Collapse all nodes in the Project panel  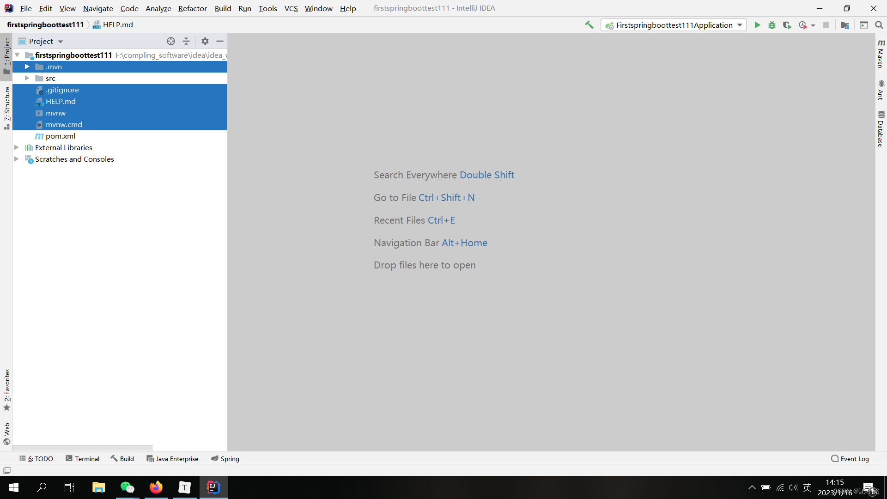(x=186, y=41)
